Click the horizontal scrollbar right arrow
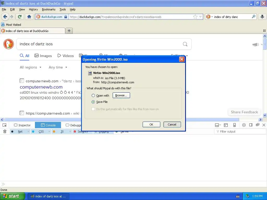267x200 pixels. tap(260, 120)
